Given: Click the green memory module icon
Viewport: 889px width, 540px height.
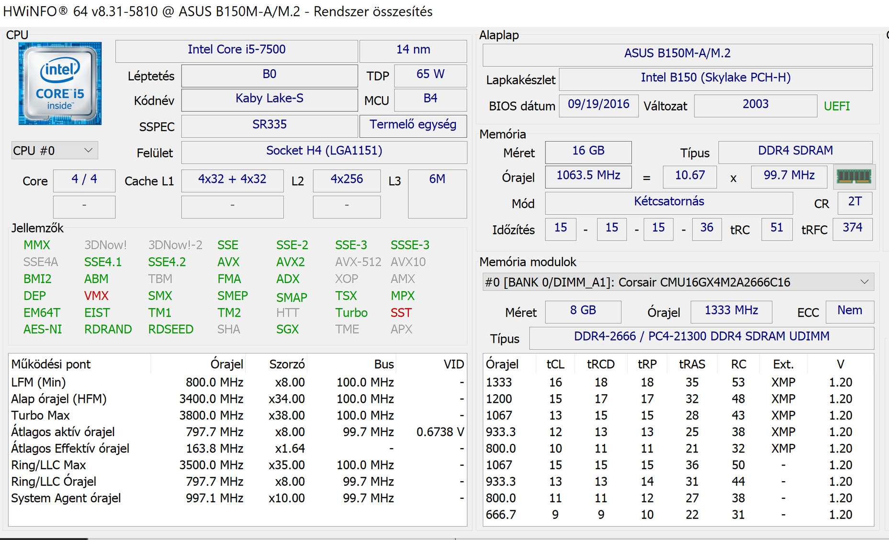Looking at the screenshot, I should [854, 176].
